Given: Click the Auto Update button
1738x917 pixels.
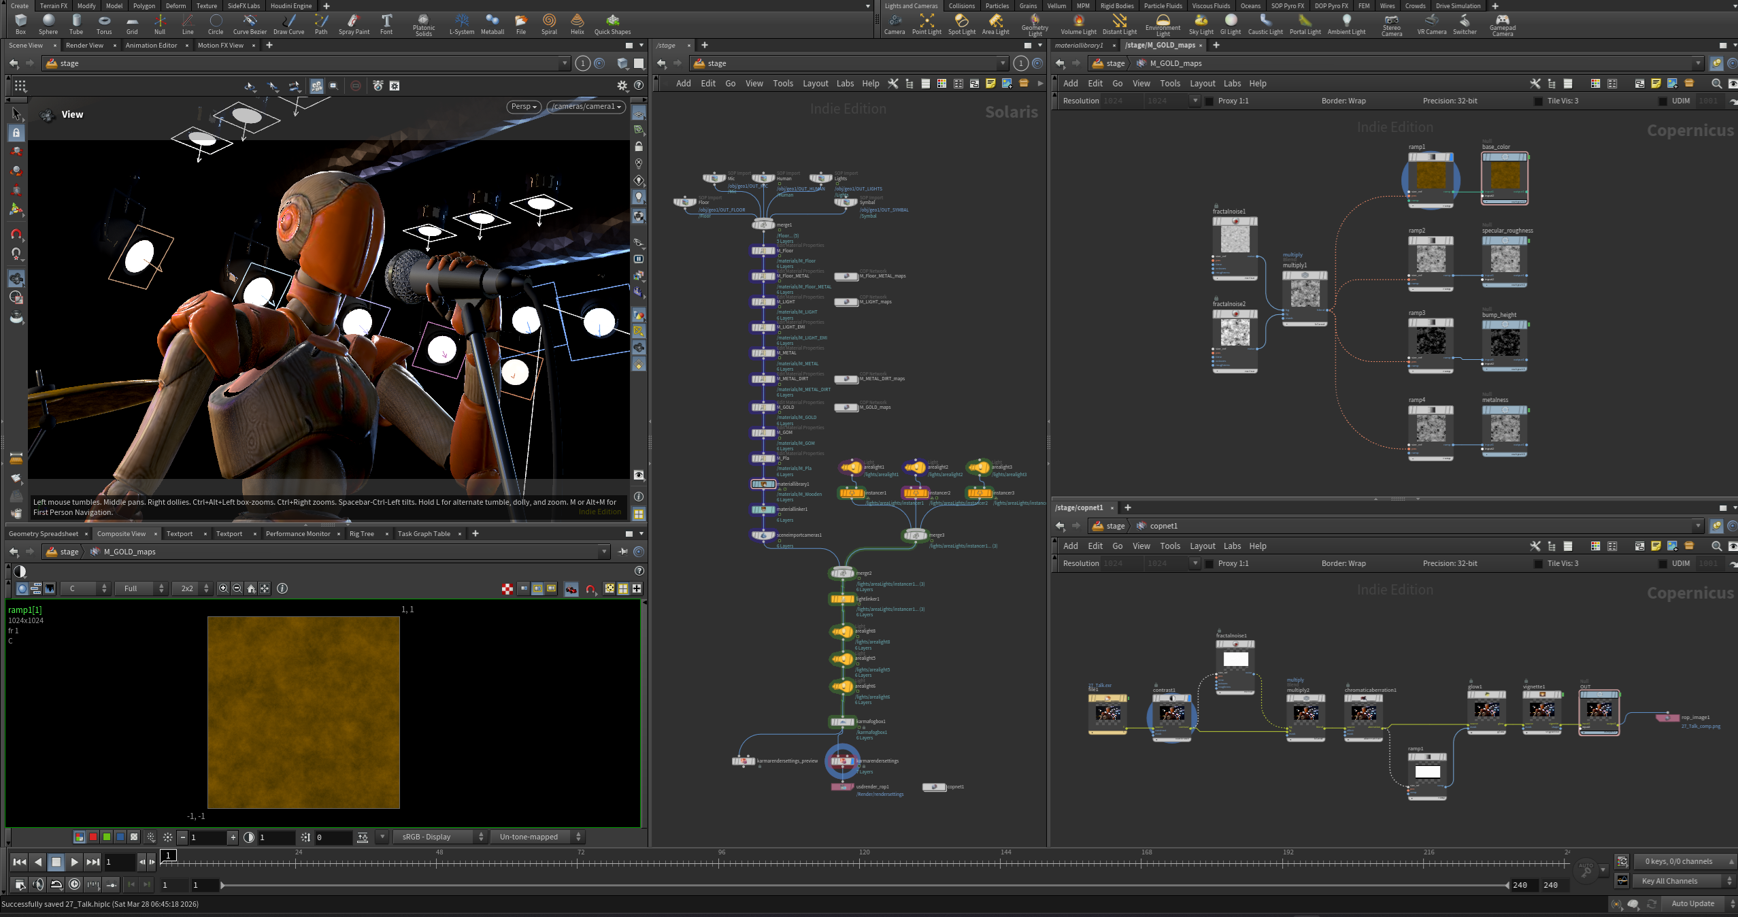Looking at the screenshot, I should pos(1692,903).
